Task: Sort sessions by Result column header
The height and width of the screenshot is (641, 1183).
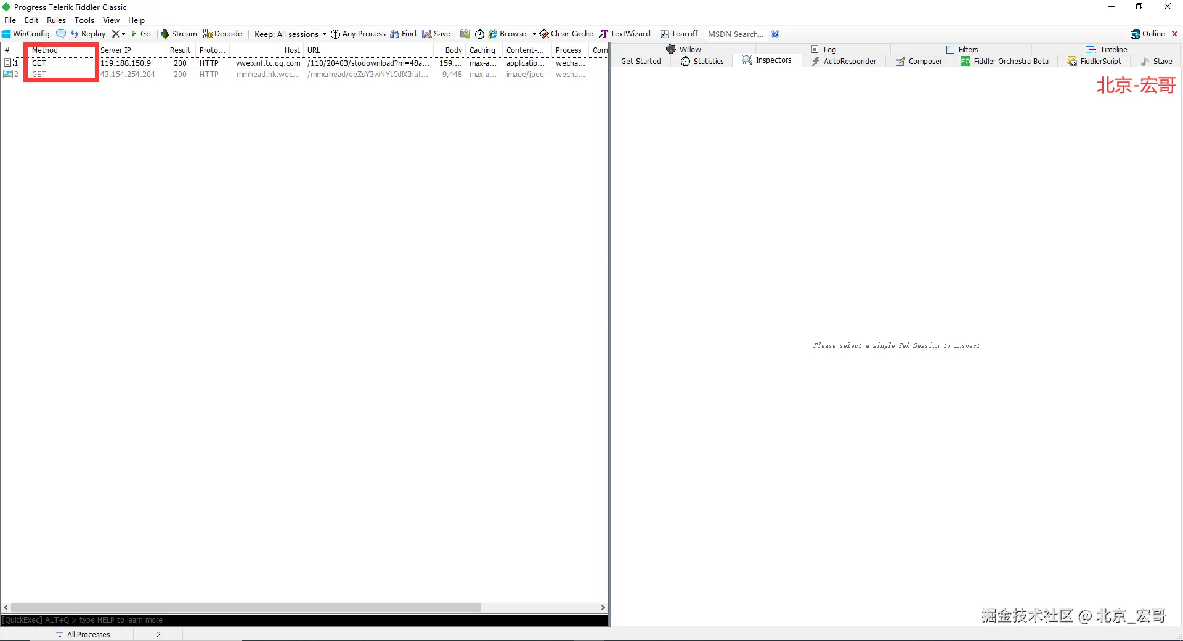Action: click(181, 50)
